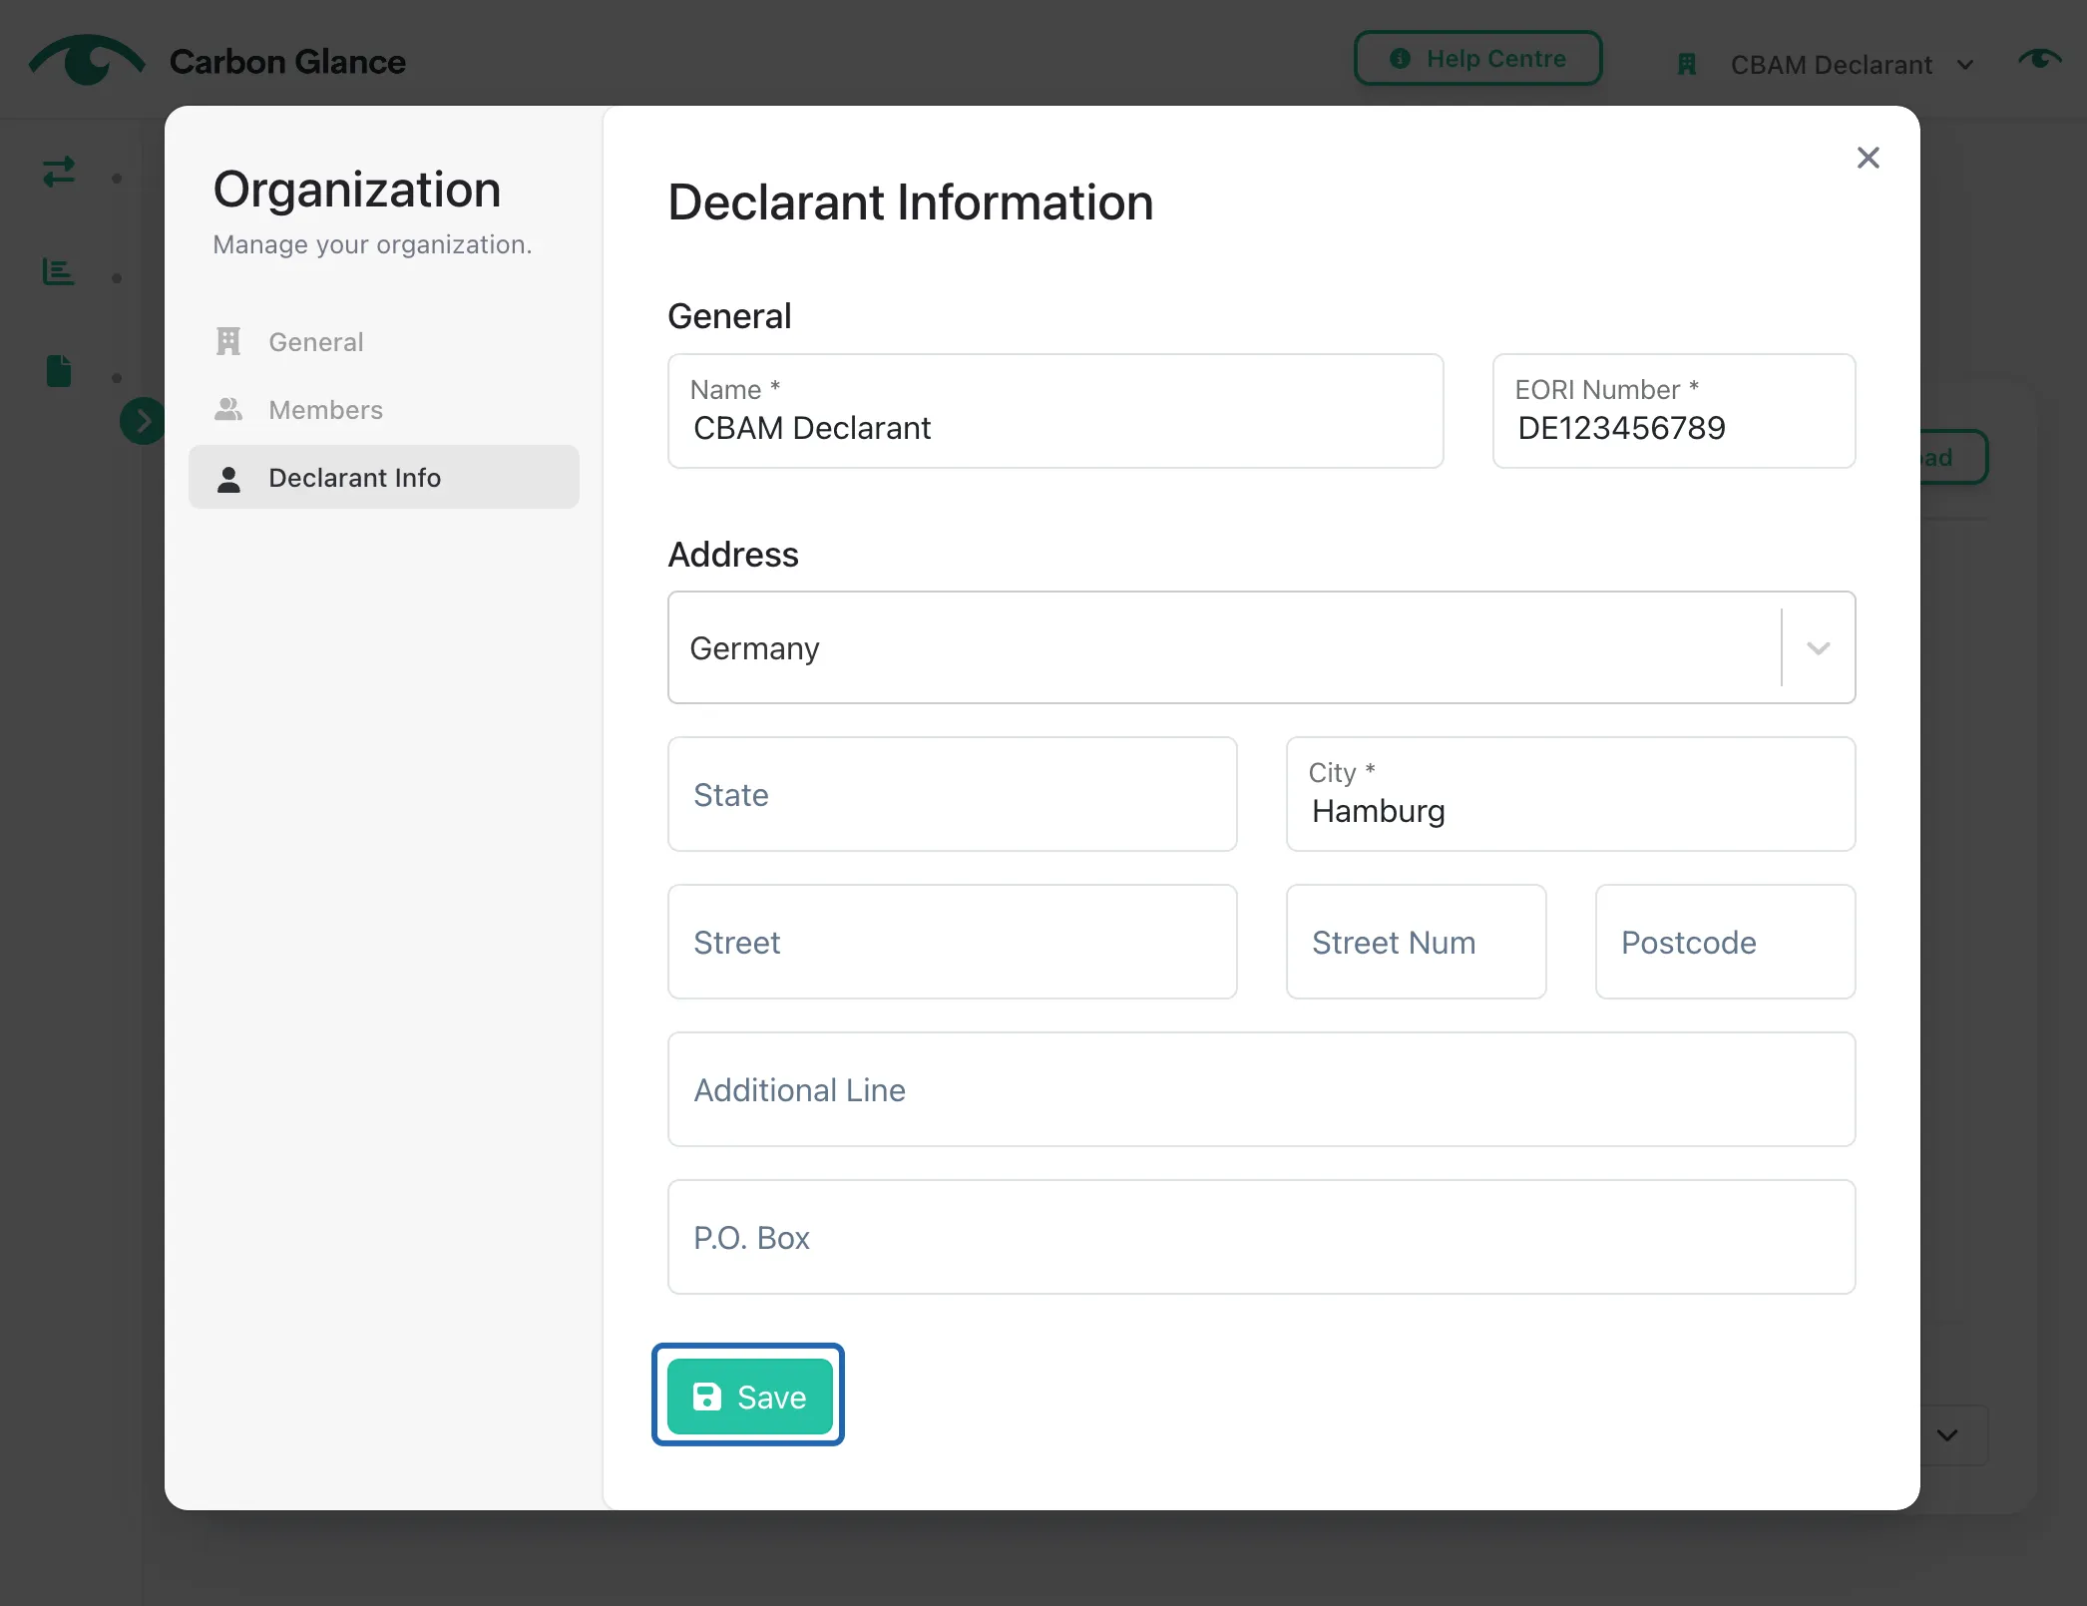Click the building icon beside General

[228, 342]
